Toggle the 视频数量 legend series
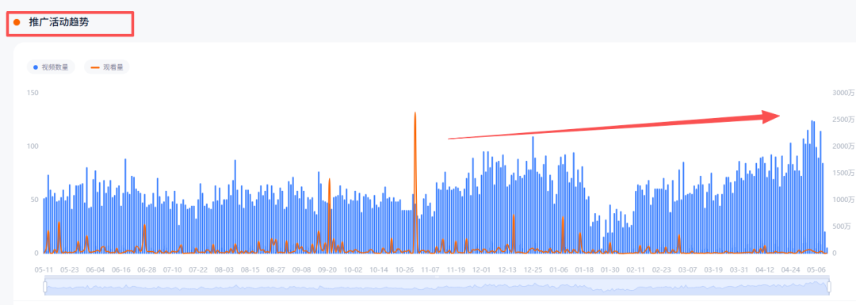Image resolution: width=856 pixels, height=305 pixels. click(x=51, y=67)
